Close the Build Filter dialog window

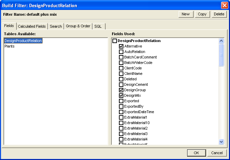(x=224, y=5)
